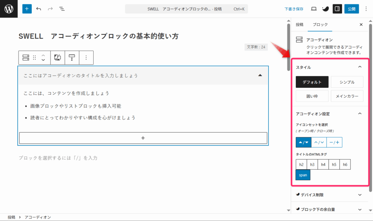373x221 pixels.
Task: Click the post title heading field
Action: click(x=98, y=36)
